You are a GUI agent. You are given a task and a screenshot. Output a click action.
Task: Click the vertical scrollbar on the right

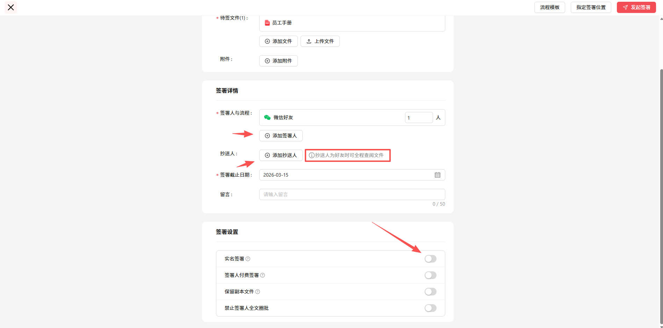click(x=661, y=196)
